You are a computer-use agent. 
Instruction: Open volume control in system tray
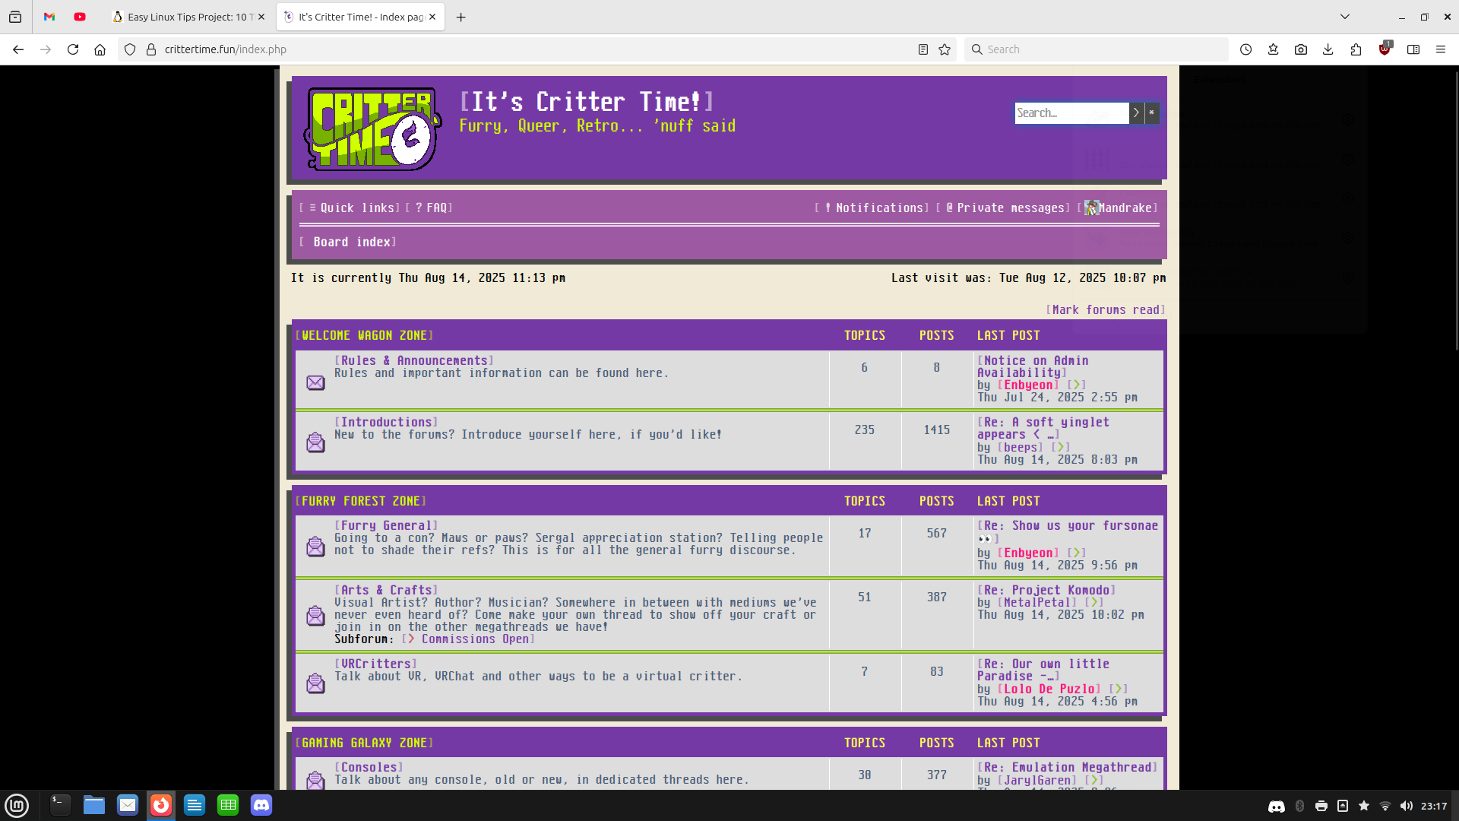click(1406, 806)
